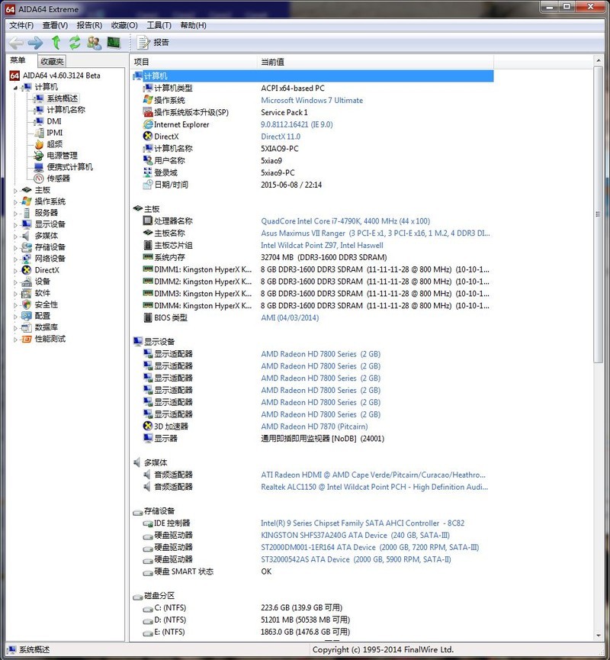This screenshot has width=610, height=660.
Task: Open the 报告(R) menu in menu bar
Action: pos(89,25)
